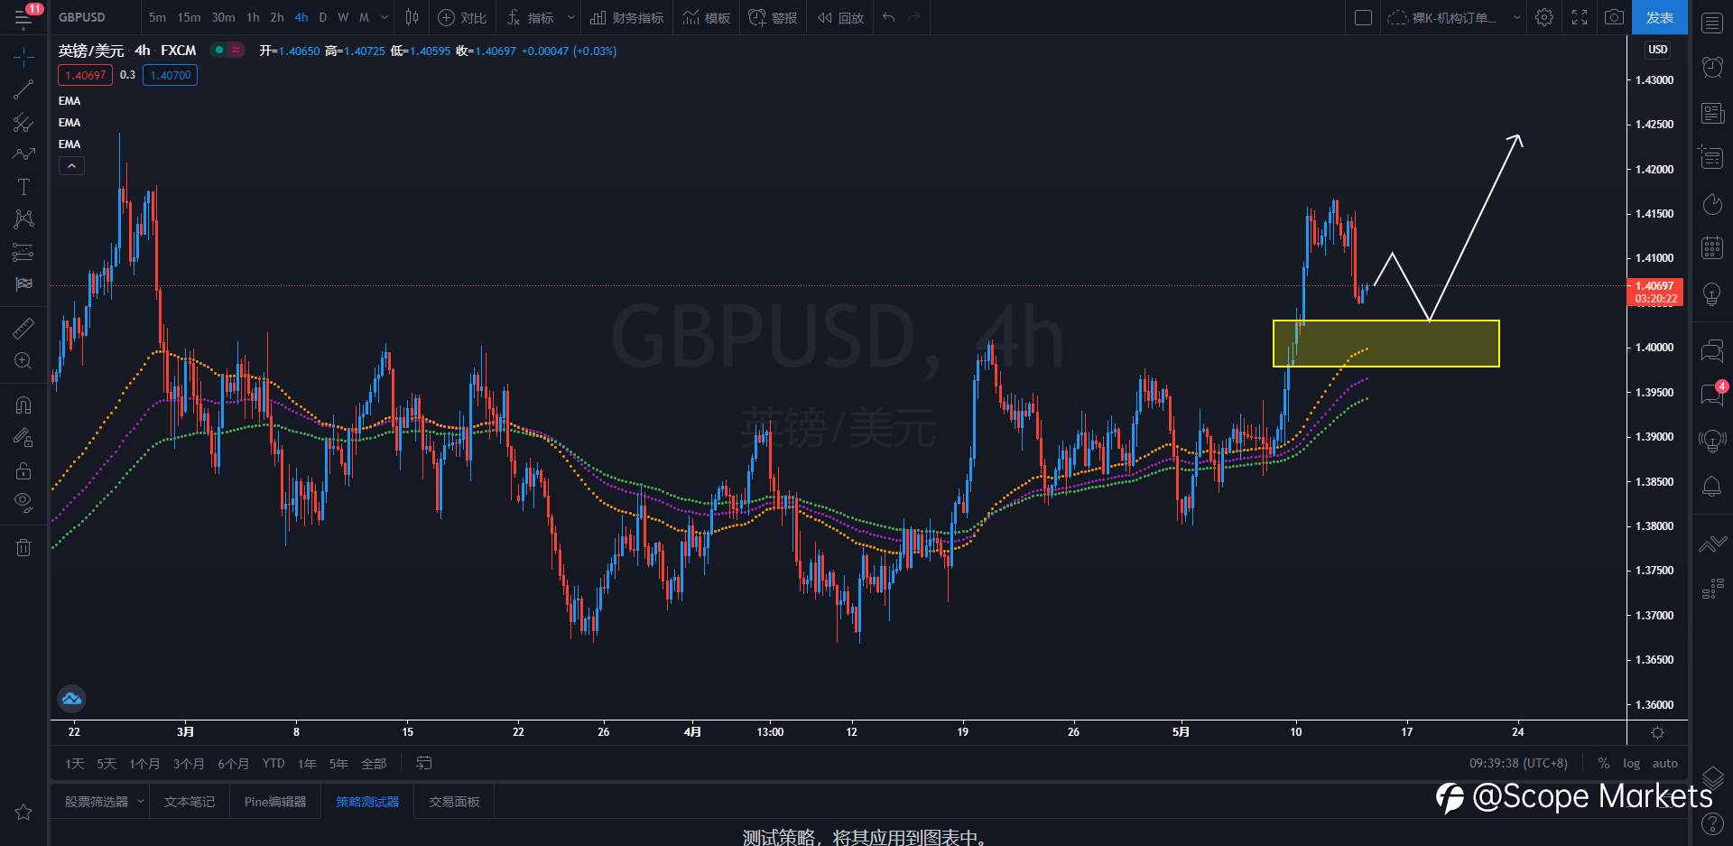Switch to the Daily (D) timeframe

tap(322, 17)
